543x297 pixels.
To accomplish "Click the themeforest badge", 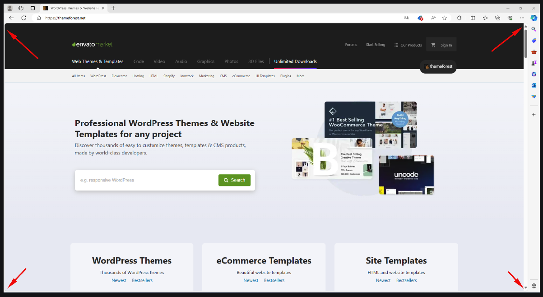I will pos(438,66).
